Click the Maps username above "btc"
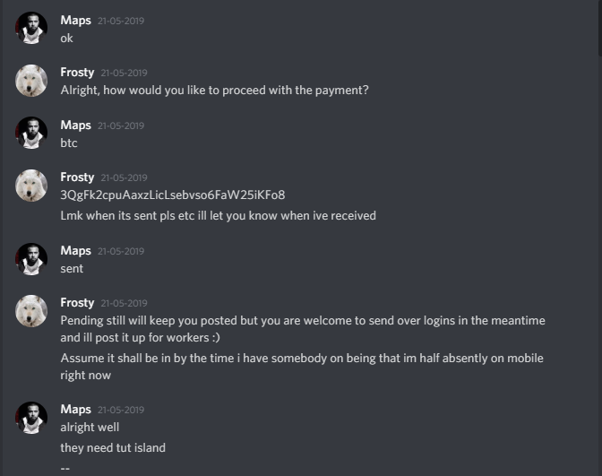The image size is (602, 476). click(x=75, y=125)
